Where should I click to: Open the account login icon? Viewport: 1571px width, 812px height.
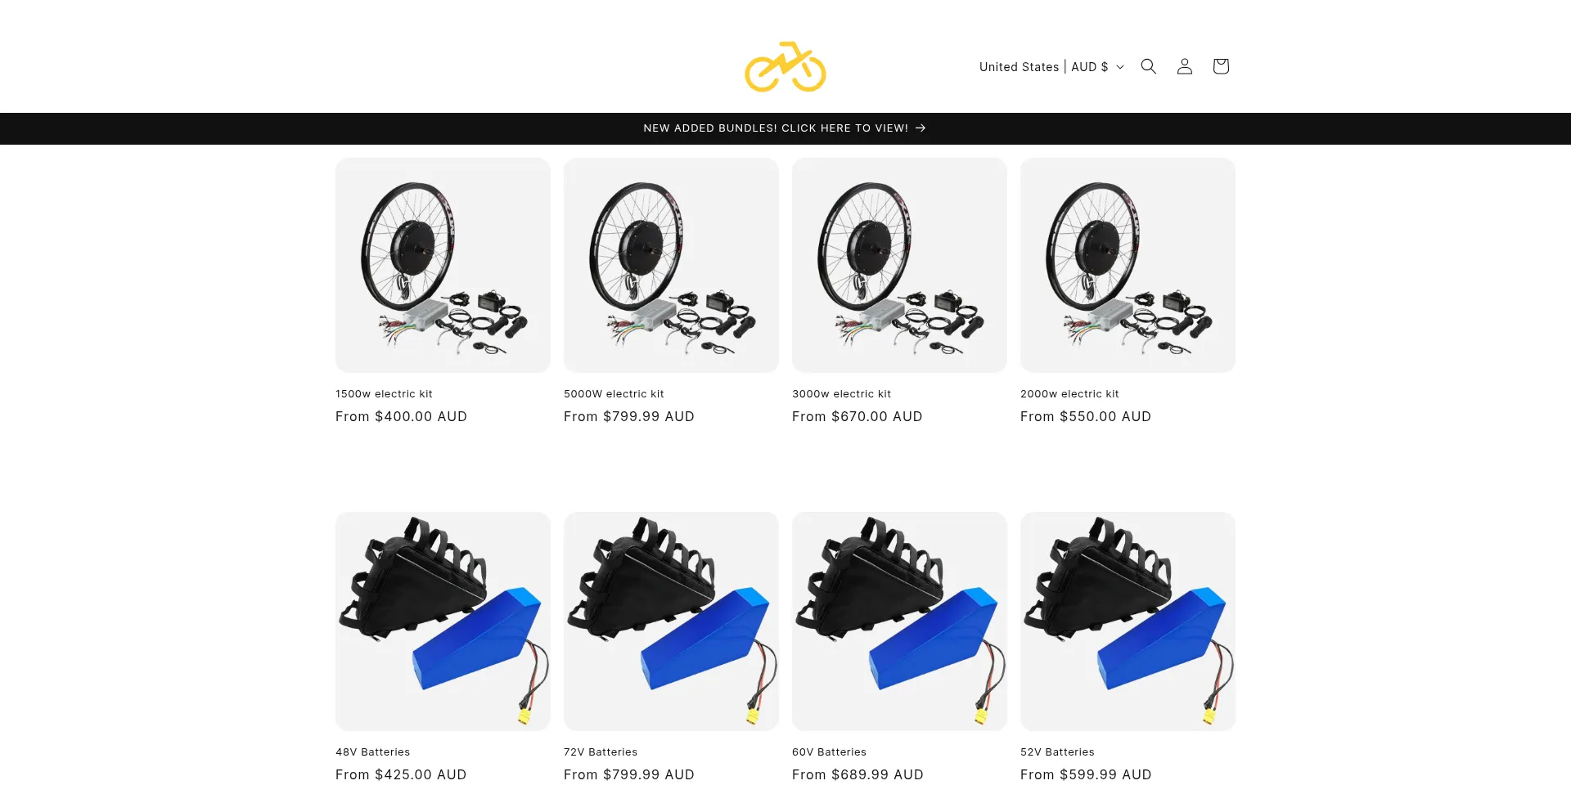[1184, 66]
